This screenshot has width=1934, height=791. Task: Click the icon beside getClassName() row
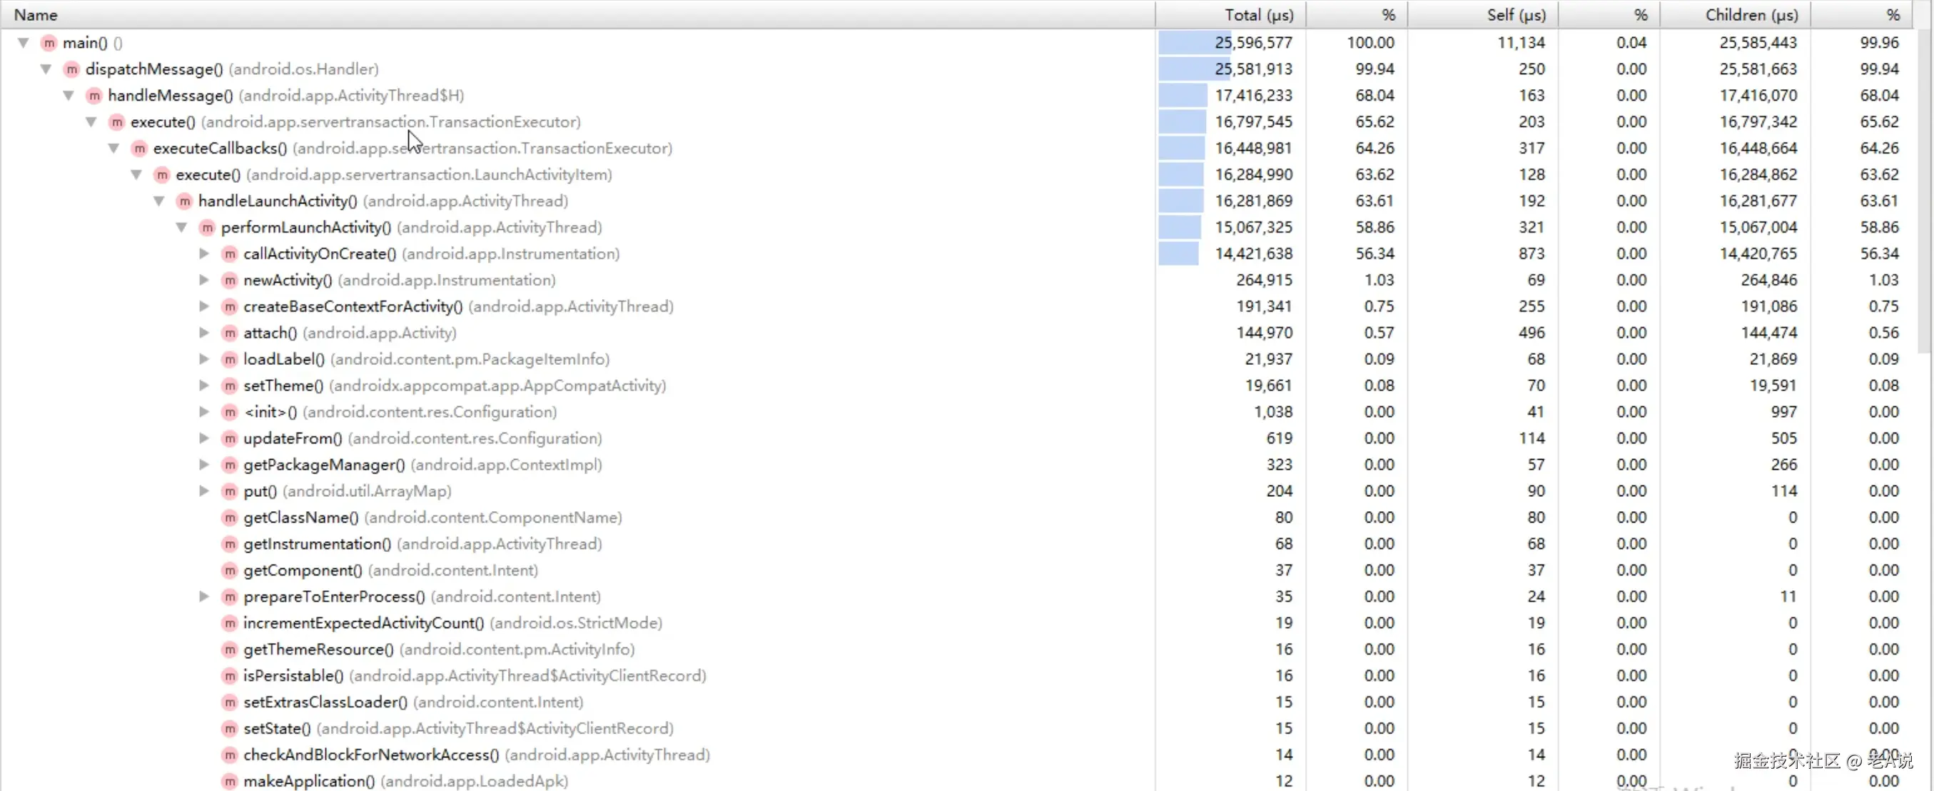tap(230, 518)
